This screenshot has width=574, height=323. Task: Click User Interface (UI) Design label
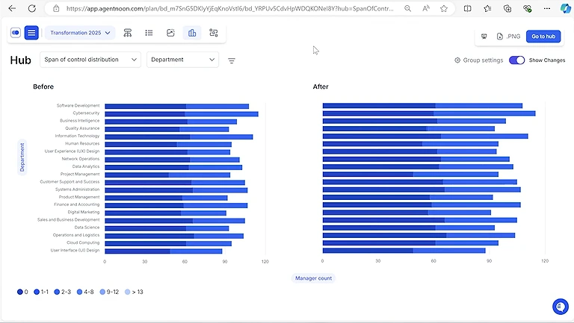(x=75, y=251)
